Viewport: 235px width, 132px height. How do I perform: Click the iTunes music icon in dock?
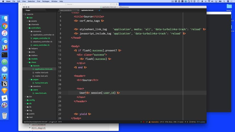pos(5,33)
